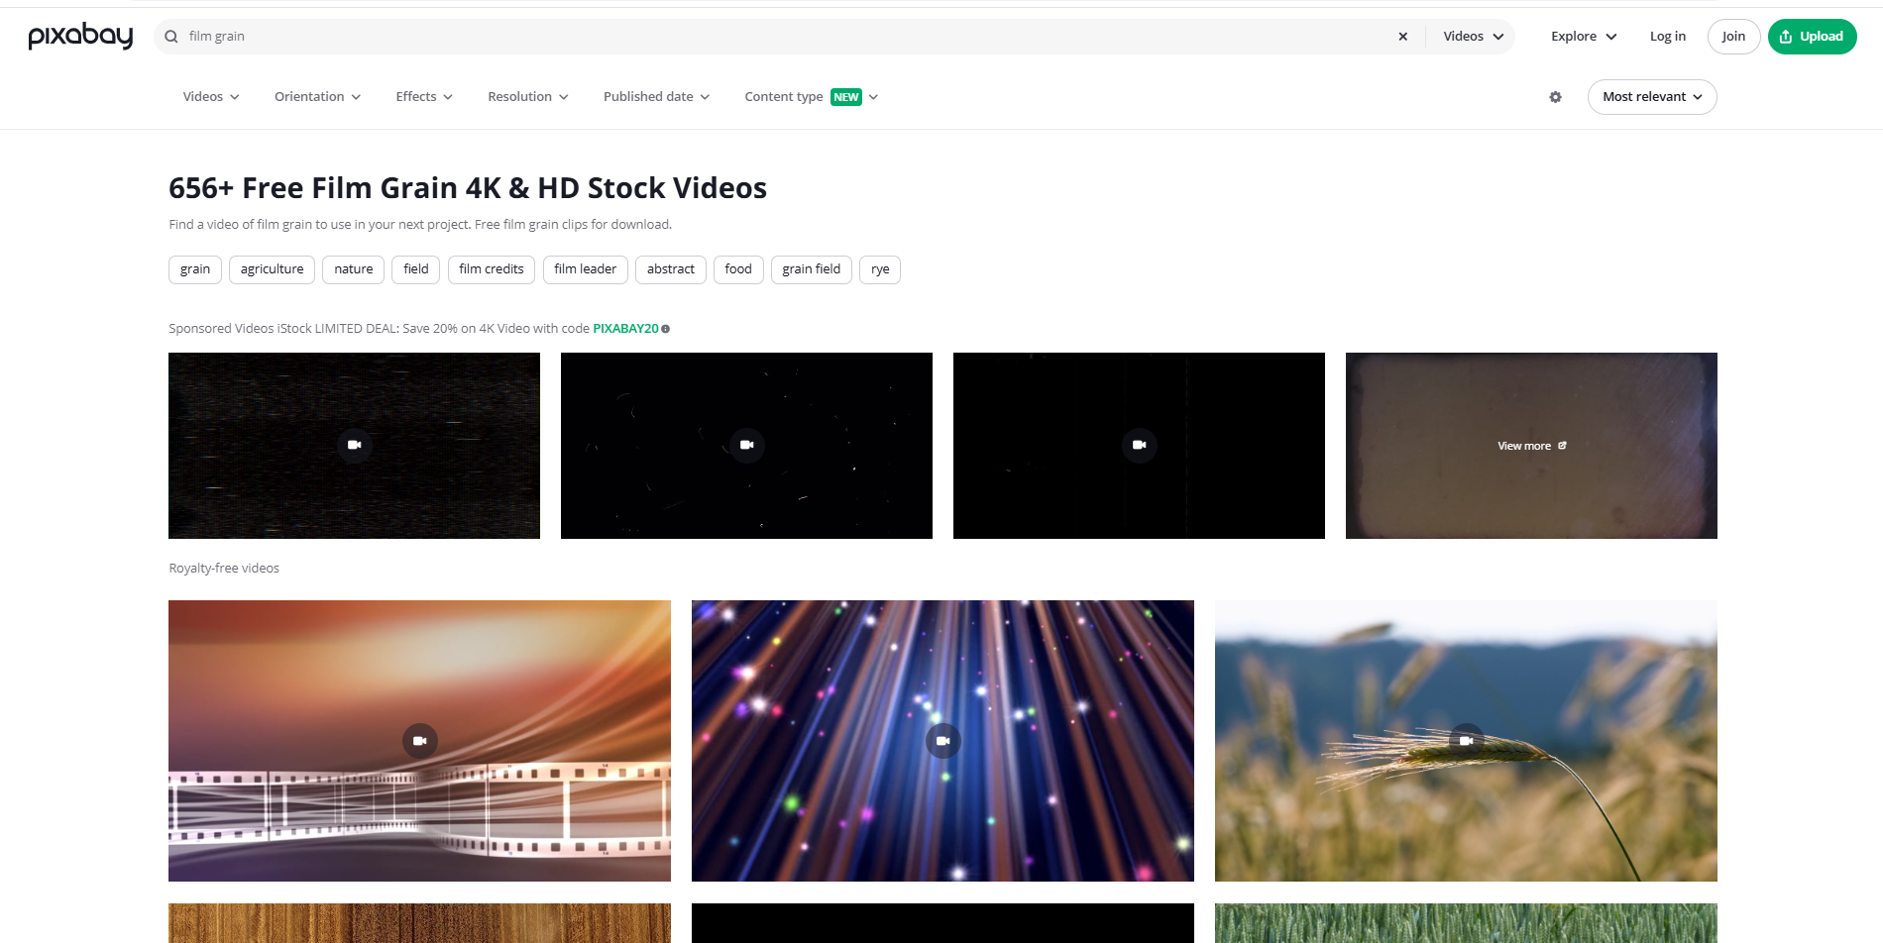This screenshot has height=943, width=1883.
Task: Expand the Most relevant sorting dropdown
Action: (1651, 96)
